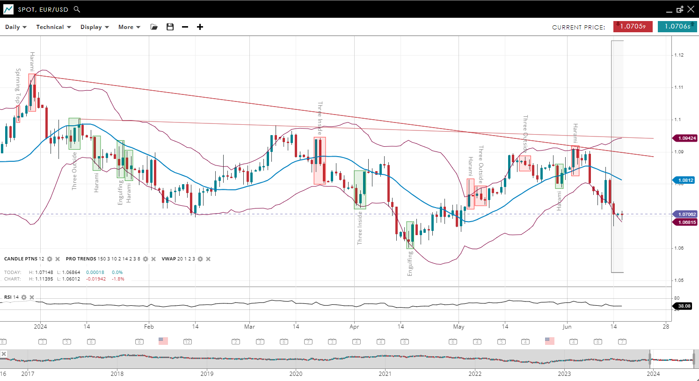Click the red sell price 1.07059 button
Viewport: 699px width, 381px height.
(633, 27)
